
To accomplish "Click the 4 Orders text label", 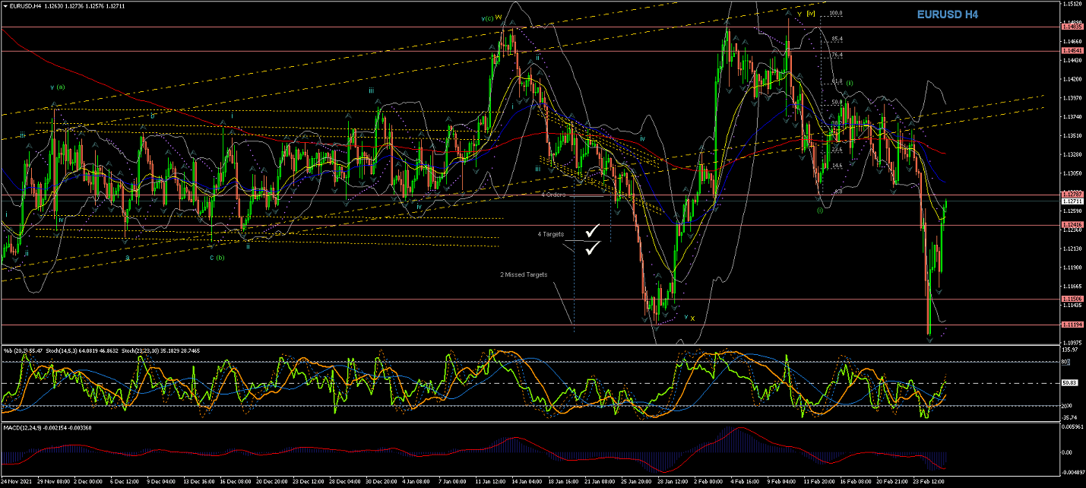I will (x=553, y=195).
